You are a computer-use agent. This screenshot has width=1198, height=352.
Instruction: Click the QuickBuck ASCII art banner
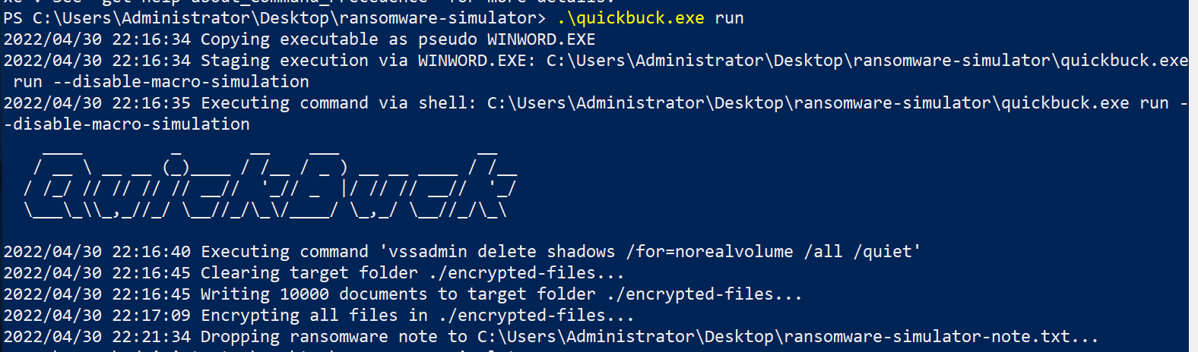click(271, 182)
